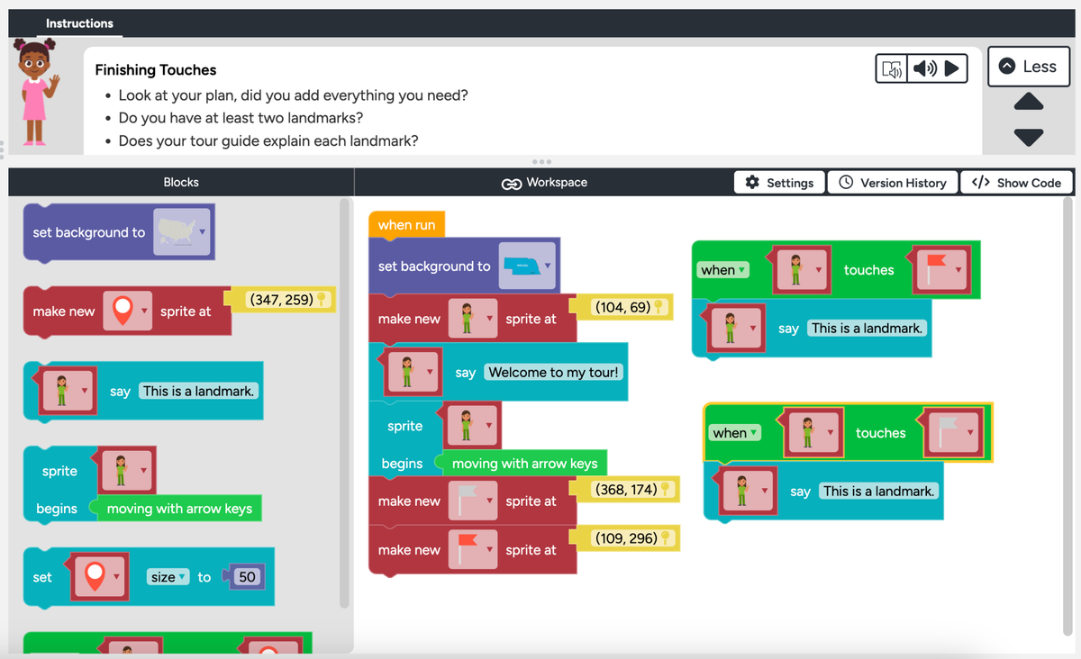
Task: Open Version History
Action: click(893, 183)
